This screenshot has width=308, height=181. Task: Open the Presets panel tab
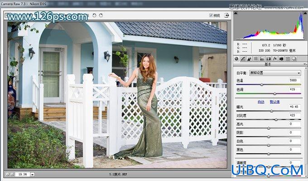coord(288,59)
